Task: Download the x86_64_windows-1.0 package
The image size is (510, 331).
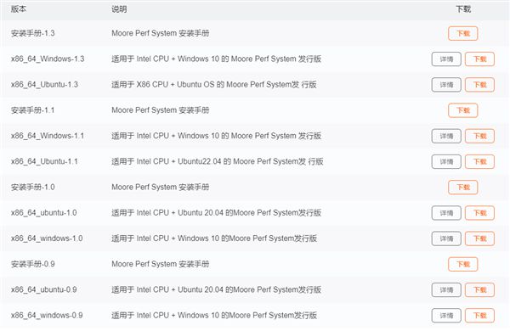Action: (x=479, y=238)
